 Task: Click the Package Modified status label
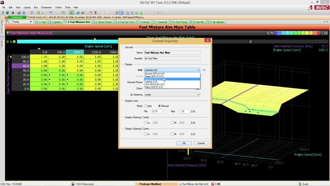pyautogui.click(x=150, y=184)
